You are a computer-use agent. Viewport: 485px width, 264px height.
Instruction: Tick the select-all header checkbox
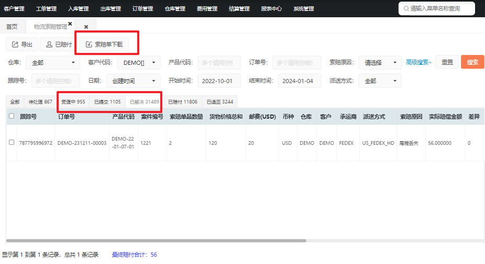coord(12,116)
